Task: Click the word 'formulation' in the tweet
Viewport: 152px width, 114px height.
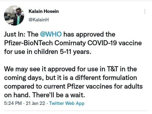Action: (120, 78)
